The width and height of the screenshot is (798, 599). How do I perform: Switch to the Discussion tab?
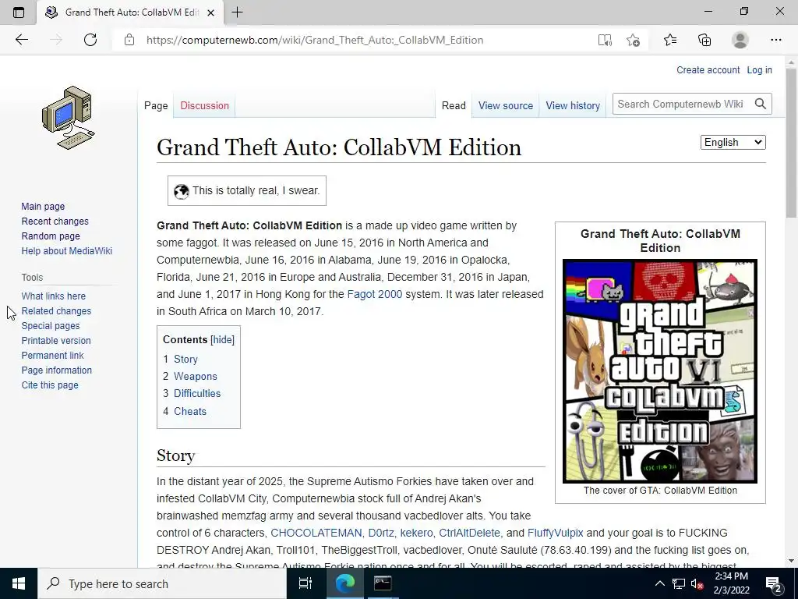[x=205, y=105]
